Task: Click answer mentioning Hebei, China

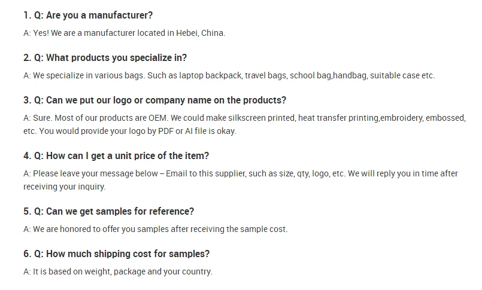Action: pyautogui.click(x=125, y=33)
